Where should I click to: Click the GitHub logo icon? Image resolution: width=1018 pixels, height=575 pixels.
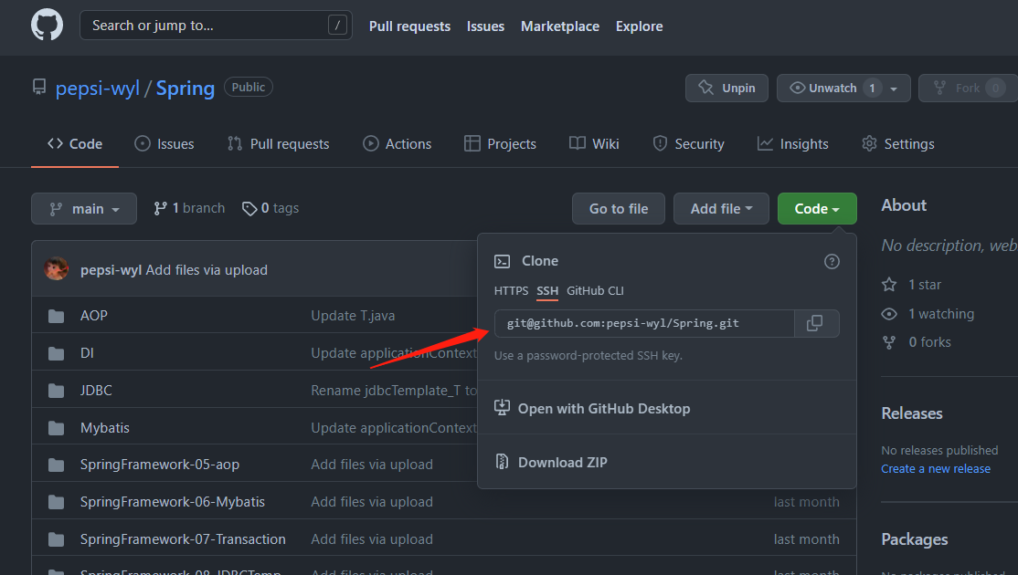[47, 26]
